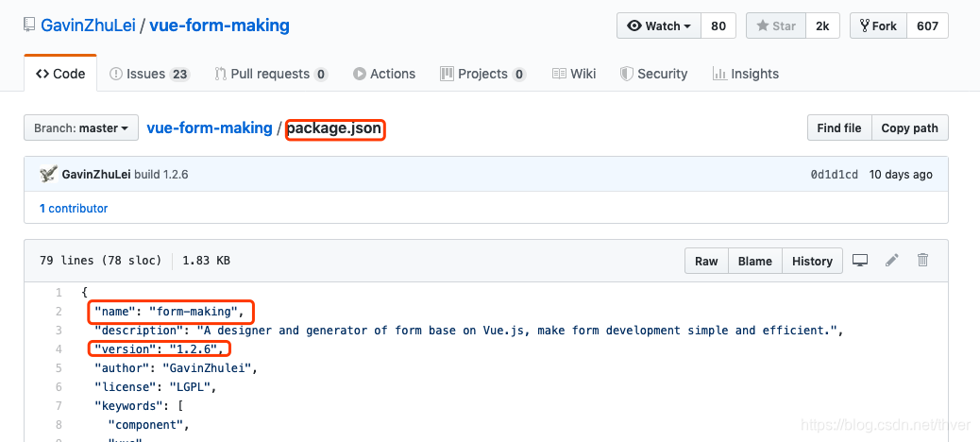Switch to the Code tab
Image resolution: width=980 pixels, height=442 pixels.
pos(60,74)
